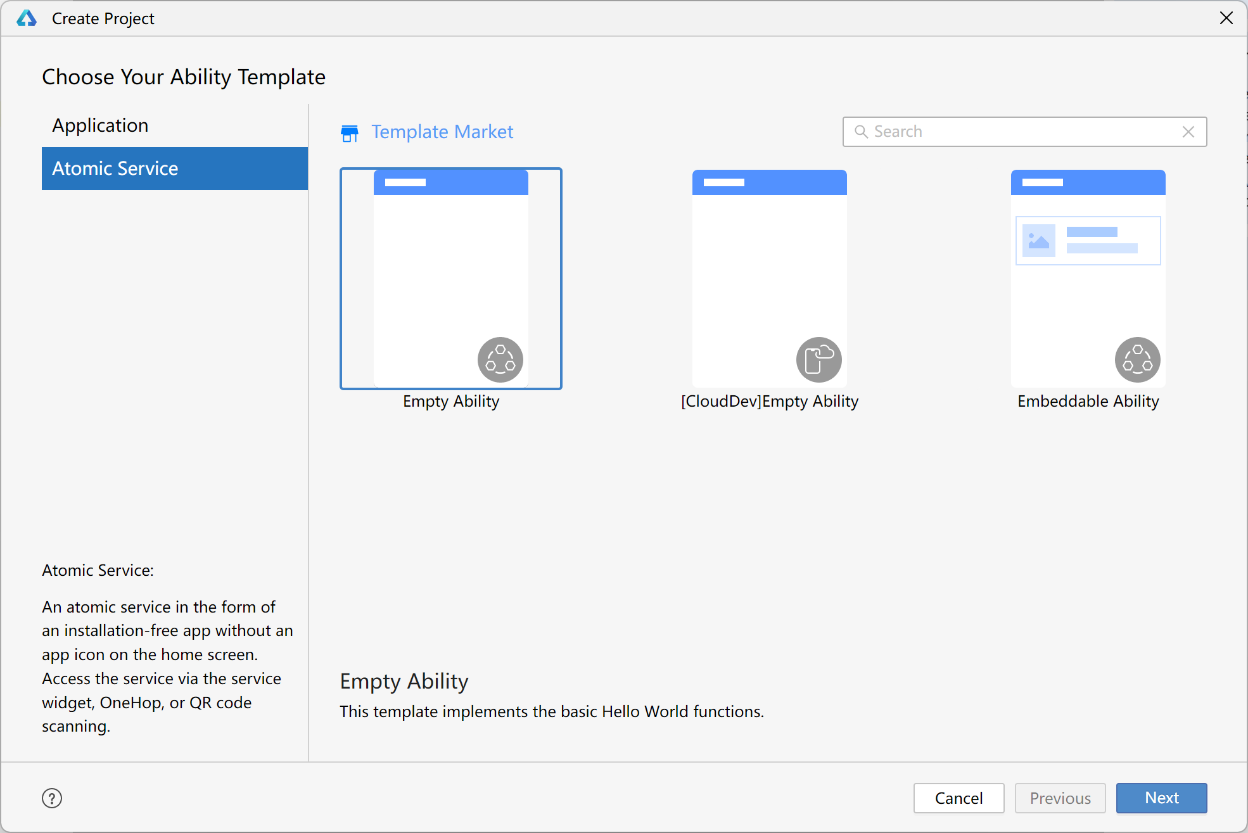Click the Template Market shop icon
This screenshot has width=1248, height=833.
349,133
